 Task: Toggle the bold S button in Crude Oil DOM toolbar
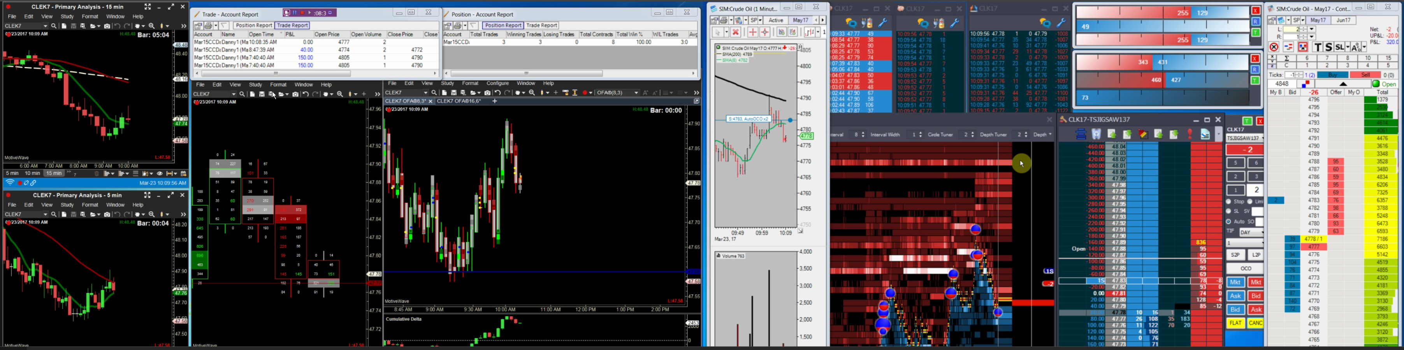tap(1329, 47)
